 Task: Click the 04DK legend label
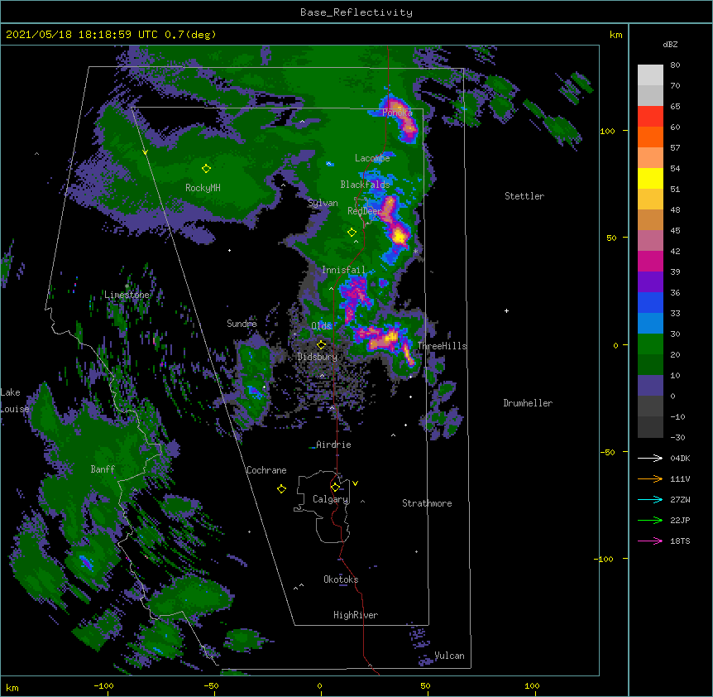[x=680, y=458]
